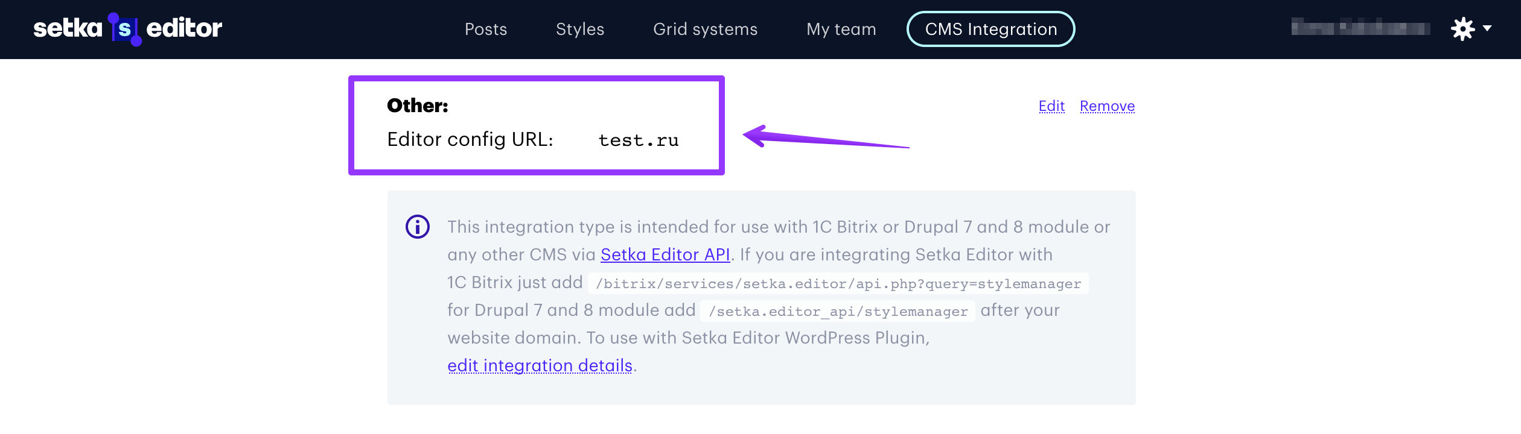Click the Setka Editor logo
This screenshot has width=1521, height=434.
pyautogui.click(x=128, y=28)
